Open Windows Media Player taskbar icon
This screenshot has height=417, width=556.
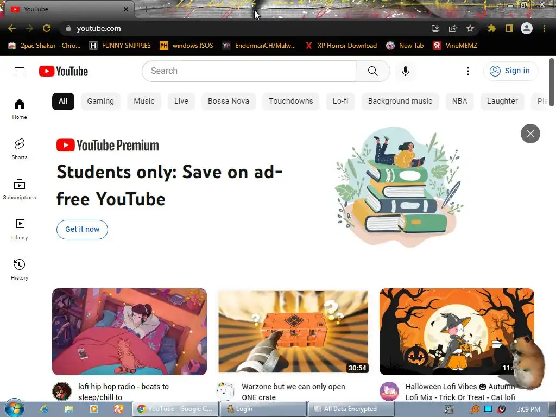pos(93,409)
